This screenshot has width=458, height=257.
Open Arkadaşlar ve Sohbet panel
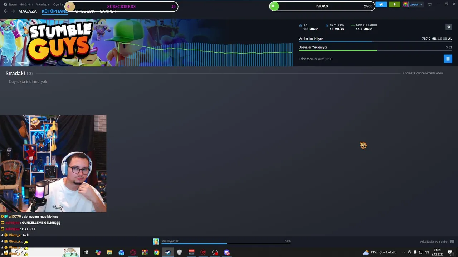tap(434, 242)
